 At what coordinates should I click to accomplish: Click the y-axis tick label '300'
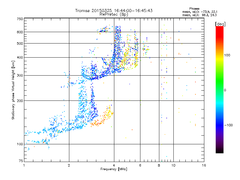click(x=20, y=76)
